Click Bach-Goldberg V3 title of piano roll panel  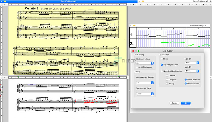tap(198, 25)
